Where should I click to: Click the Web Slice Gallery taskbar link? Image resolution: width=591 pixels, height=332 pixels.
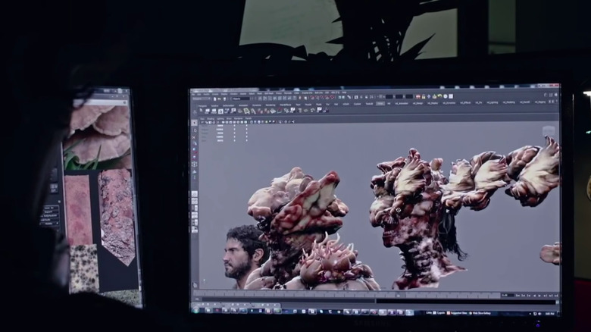[x=481, y=313]
